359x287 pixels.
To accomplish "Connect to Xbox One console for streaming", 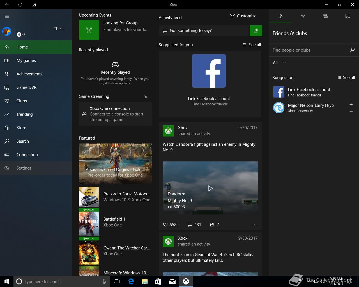I will 115,114.
